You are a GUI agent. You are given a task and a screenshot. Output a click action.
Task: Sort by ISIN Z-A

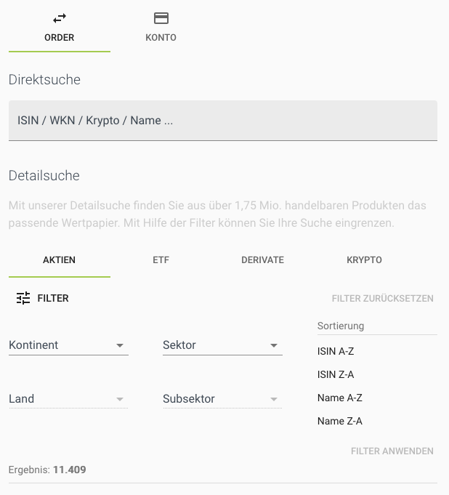(336, 374)
